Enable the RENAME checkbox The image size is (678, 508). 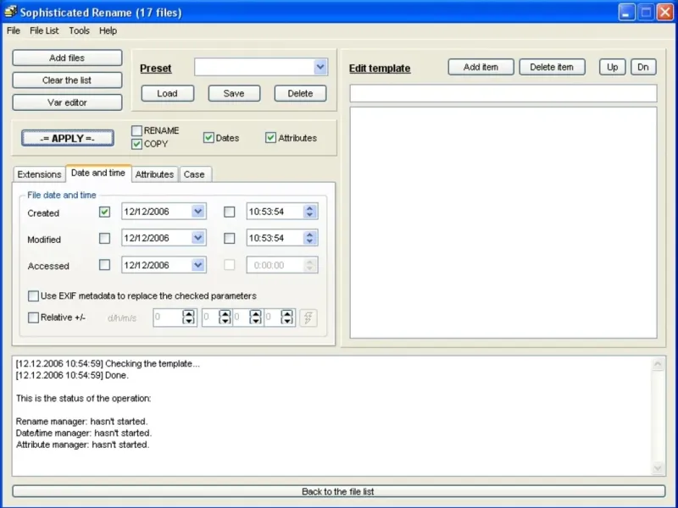(136, 131)
